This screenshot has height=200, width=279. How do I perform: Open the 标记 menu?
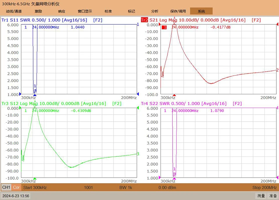coord(131,11)
